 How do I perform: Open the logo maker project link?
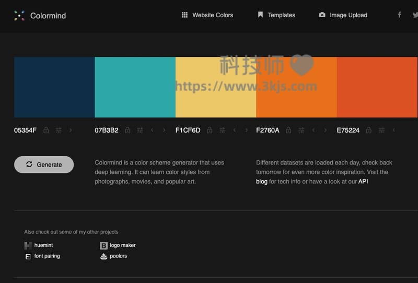[123, 245]
